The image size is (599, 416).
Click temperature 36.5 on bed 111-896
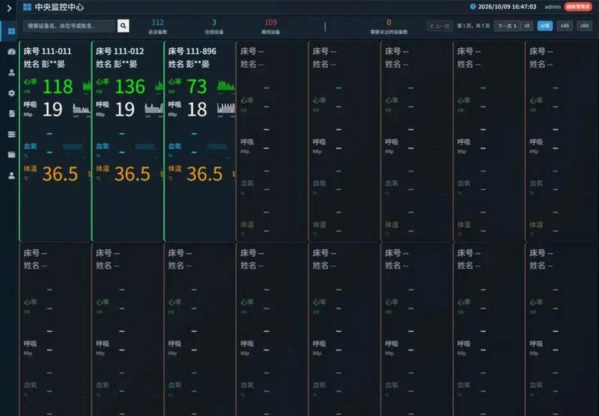[204, 174]
